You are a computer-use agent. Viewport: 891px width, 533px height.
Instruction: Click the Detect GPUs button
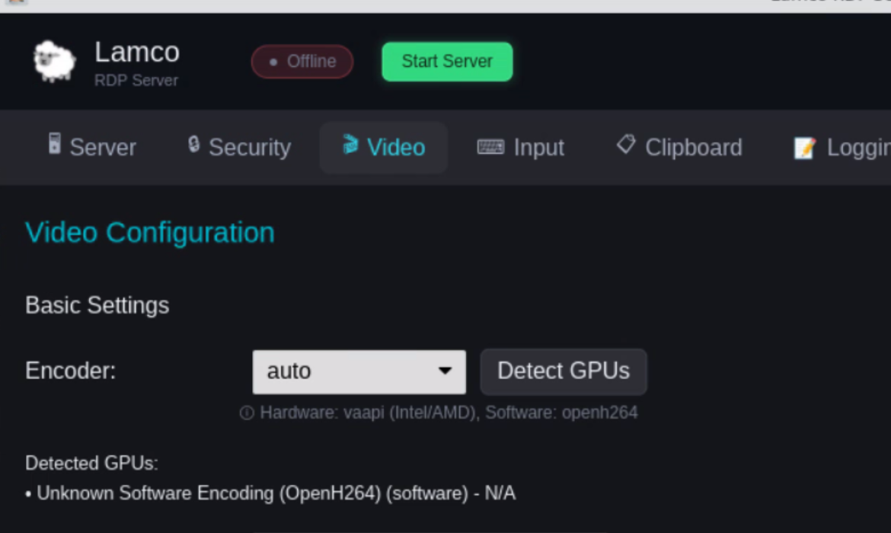564,372
